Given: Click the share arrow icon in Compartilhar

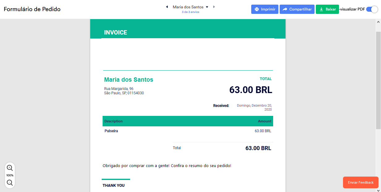Looking at the screenshot, I should point(285,9).
